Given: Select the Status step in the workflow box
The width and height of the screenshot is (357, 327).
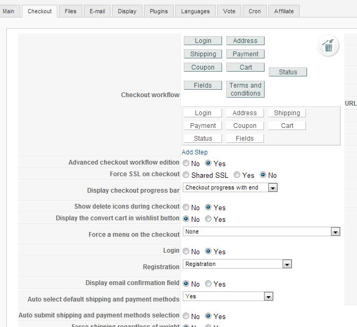Looking at the screenshot, I should tap(203, 139).
